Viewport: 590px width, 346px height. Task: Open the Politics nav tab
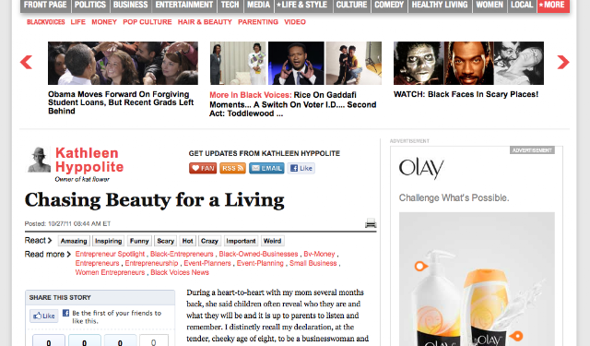pos(90,5)
